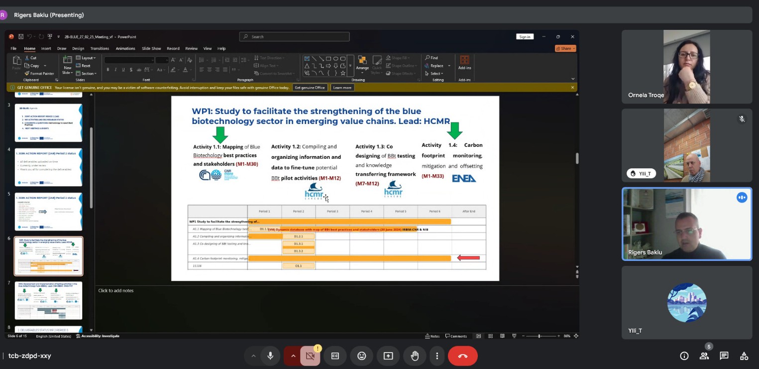Click the Learn more button
759x369 pixels.
pyautogui.click(x=342, y=88)
